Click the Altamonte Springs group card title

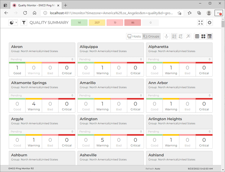point(29,83)
